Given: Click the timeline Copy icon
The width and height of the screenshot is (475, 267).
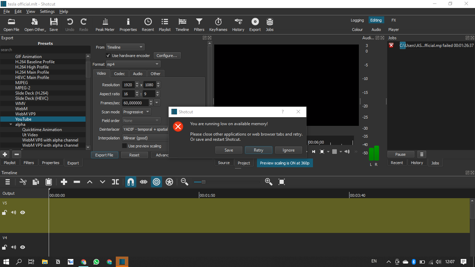Looking at the screenshot, I should point(36,182).
